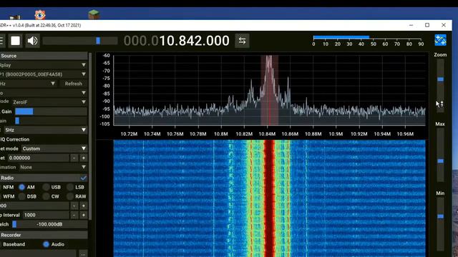This screenshot has width=458, height=257.
Task: Collapse the Recorder section header
Action: pos(44,235)
